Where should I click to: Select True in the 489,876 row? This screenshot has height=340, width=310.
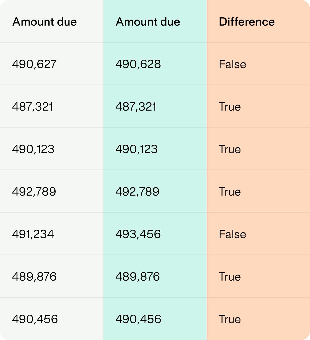(230, 277)
